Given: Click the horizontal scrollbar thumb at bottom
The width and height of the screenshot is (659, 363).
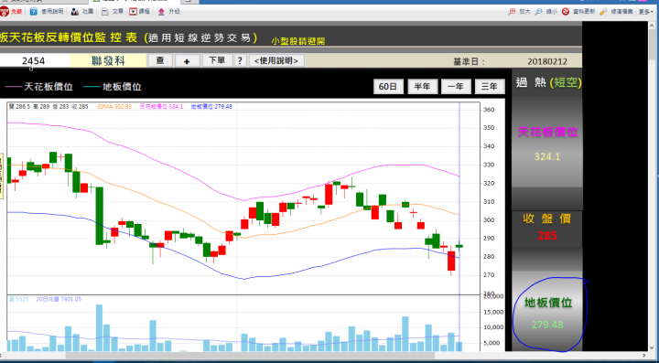Looking at the screenshot, I should pyautogui.click(x=250, y=356).
